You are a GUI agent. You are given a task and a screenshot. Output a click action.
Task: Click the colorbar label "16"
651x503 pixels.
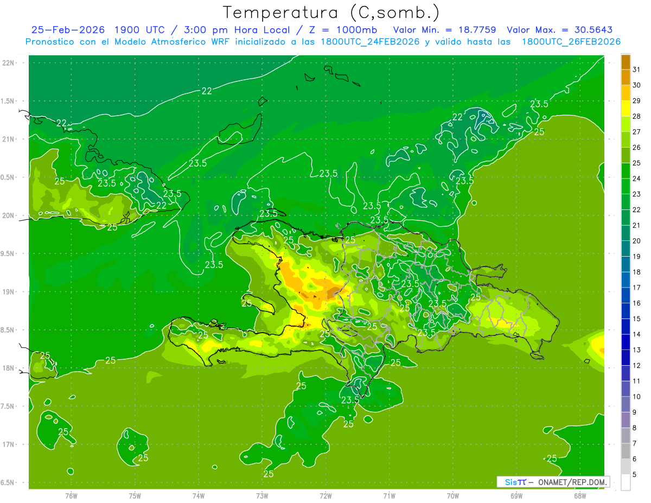click(637, 303)
